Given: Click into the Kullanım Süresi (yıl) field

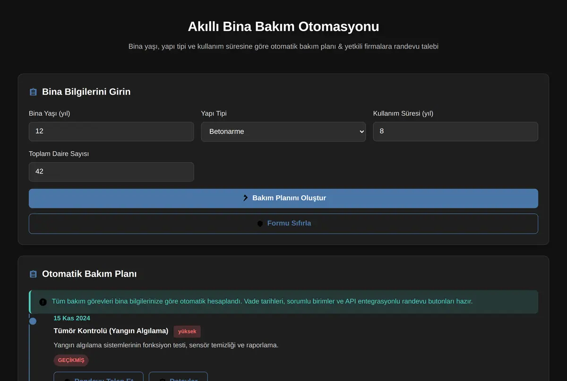Looking at the screenshot, I should tap(455, 131).
